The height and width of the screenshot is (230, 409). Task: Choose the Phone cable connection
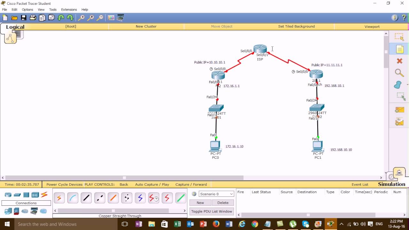point(127,198)
